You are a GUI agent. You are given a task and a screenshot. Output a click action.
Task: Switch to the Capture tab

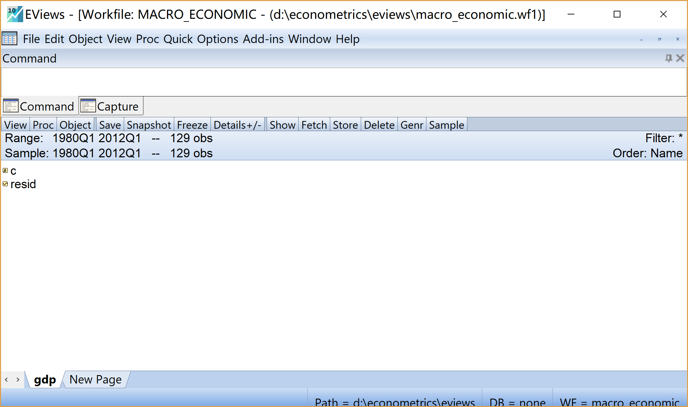111,106
